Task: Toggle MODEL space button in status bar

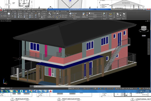Action: (70, 88)
